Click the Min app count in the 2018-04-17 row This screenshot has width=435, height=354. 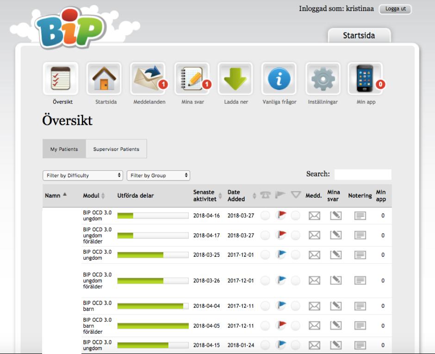[x=383, y=235]
